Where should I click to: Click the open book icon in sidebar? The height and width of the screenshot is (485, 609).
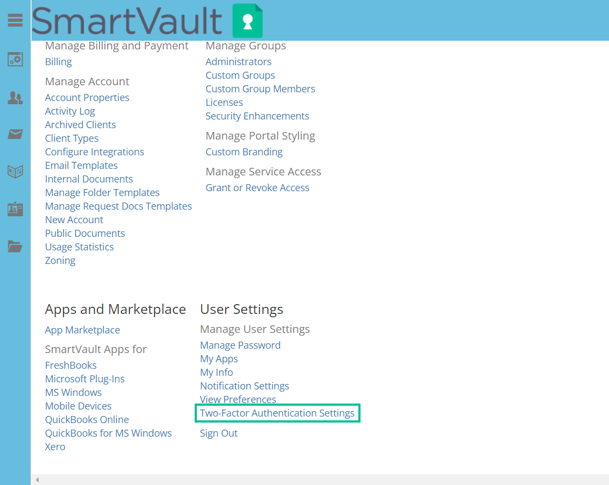point(15,171)
